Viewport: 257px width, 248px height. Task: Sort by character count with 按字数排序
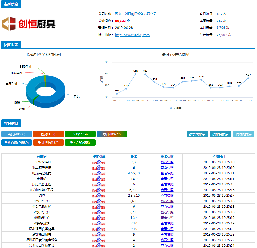pyautogui.click(x=197, y=134)
